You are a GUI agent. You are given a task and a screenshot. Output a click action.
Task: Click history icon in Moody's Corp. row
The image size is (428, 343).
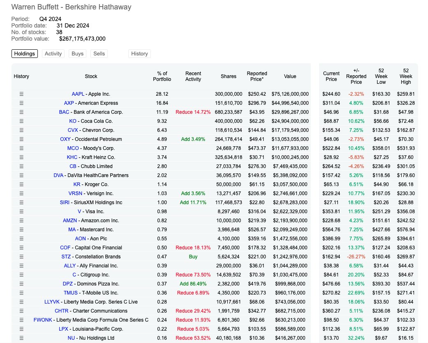pos(21,148)
